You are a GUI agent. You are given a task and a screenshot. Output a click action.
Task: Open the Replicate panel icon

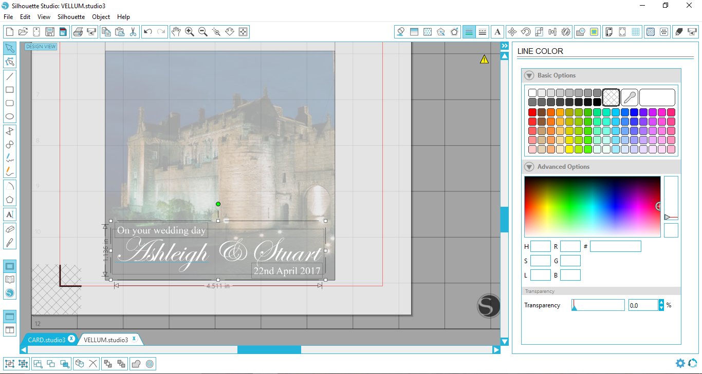click(x=566, y=32)
